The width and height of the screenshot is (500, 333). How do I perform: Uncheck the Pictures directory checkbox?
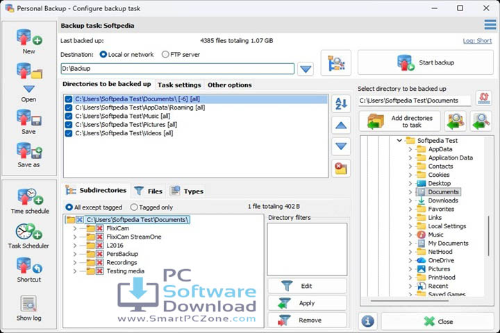(69, 125)
